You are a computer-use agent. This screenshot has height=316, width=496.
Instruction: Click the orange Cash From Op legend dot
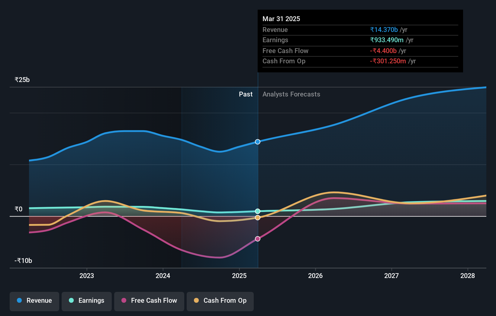click(196, 300)
